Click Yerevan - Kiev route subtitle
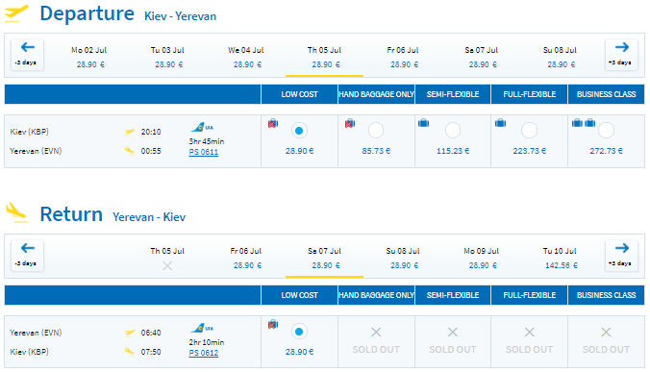 (149, 217)
